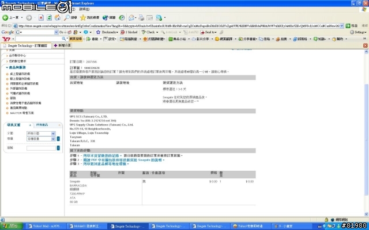Viewport: 369px width, 230px height.
Task: Open the 說明 menu in menu bar
Action: click(84, 9)
